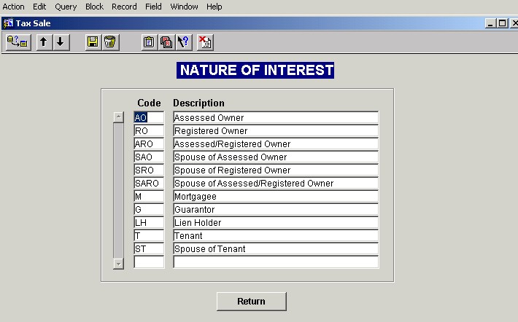518x322 pixels.
Task: Click the Code column header
Action: point(149,103)
